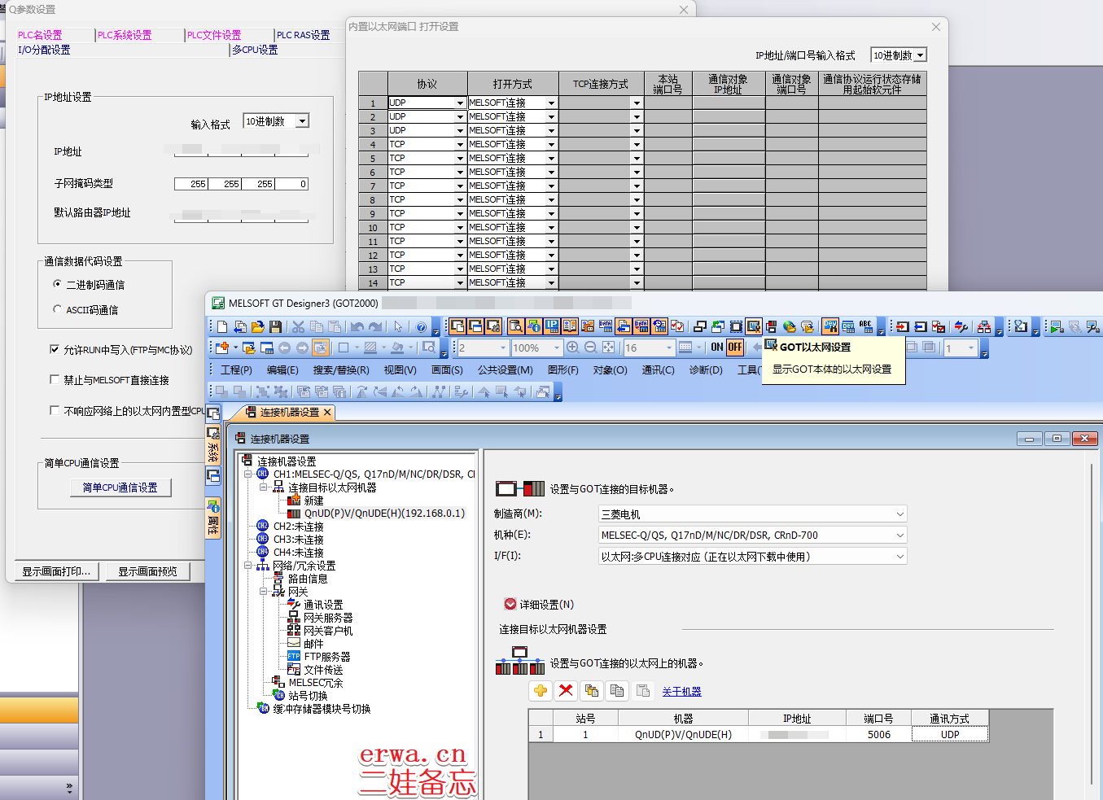Open the 机种 MELSEC-Q/QS dropdown
The width and height of the screenshot is (1103, 800).
pos(752,535)
